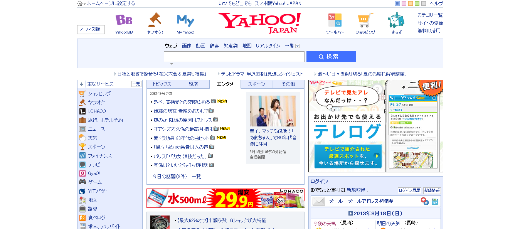Viewport: 520px width, 229px height.
Task: Open headline 穂のか 降板の原因はストレス
Action: [183, 120]
